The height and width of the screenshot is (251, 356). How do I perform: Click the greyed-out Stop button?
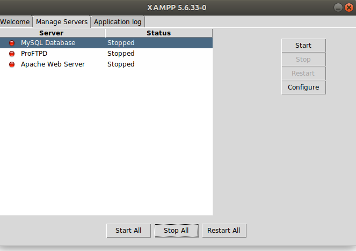(303, 60)
